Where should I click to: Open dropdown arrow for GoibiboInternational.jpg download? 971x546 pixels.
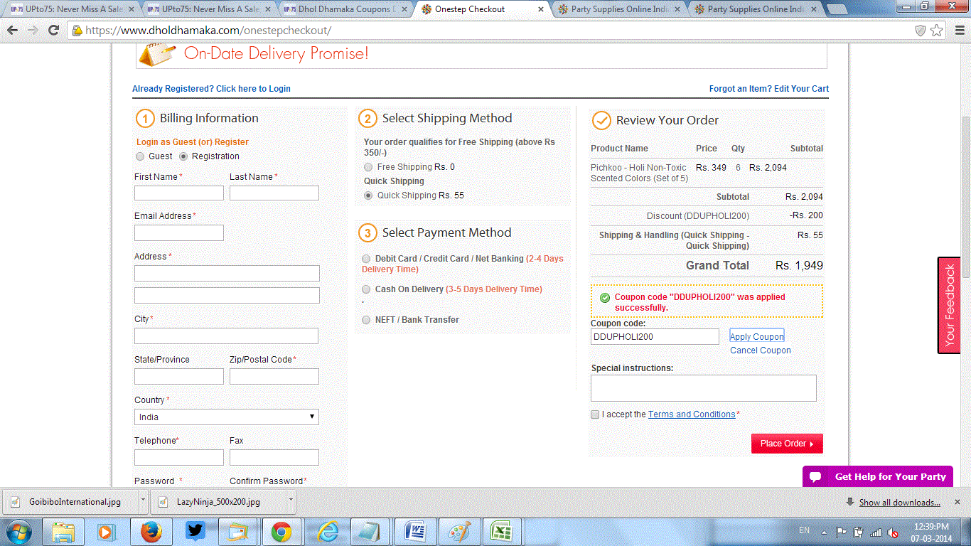coord(143,501)
